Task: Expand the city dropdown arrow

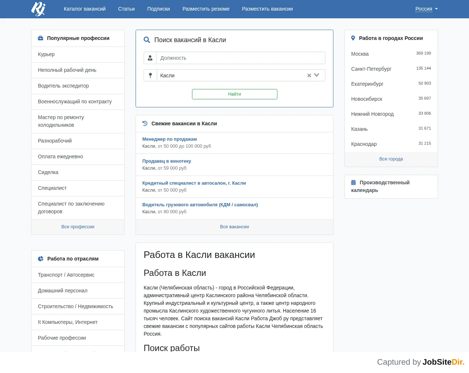Action: click(x=317, y=75)
